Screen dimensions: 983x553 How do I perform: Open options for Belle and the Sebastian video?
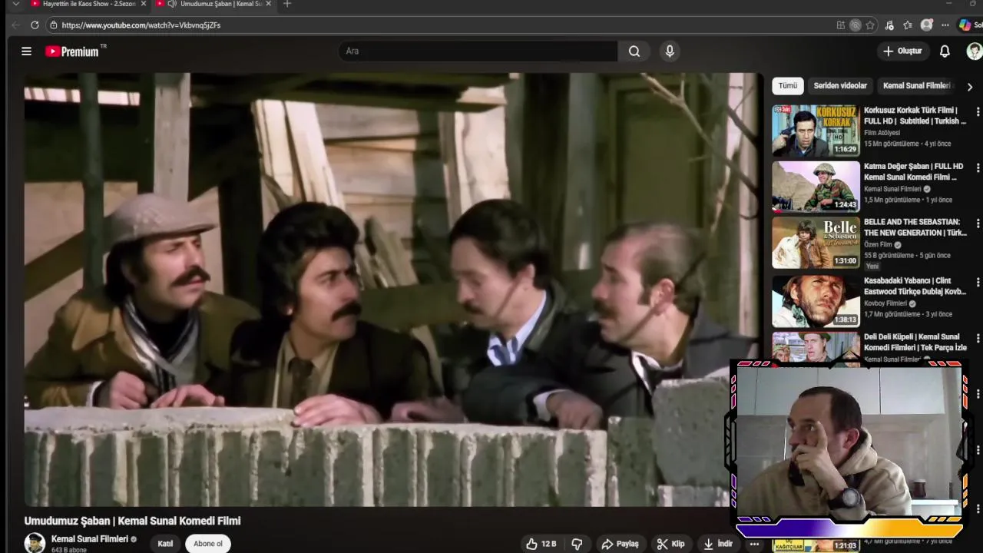[x=978, y=224]
